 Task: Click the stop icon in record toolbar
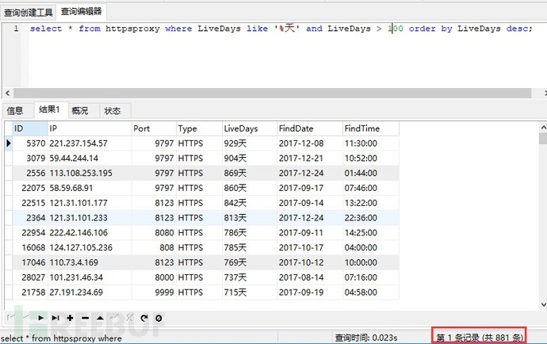(x=159, y=318)
